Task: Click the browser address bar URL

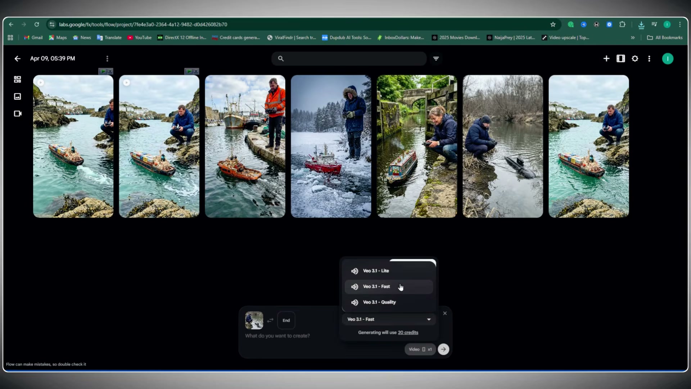Action: tap(143, 24)
